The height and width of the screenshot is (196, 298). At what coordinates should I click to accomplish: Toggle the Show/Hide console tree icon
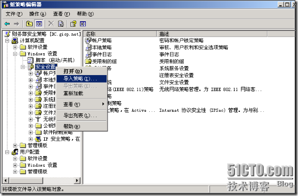coord(39,24)
